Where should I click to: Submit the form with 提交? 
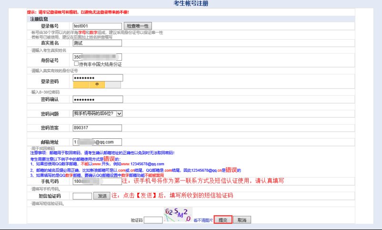222,220
